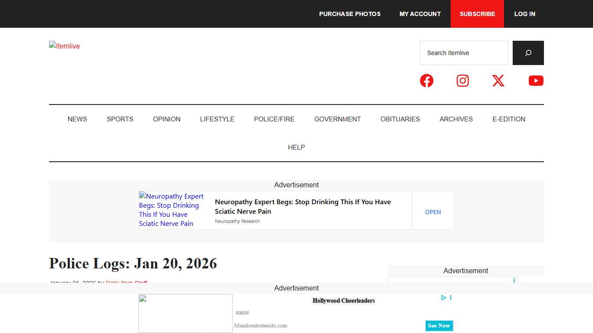Click the sidebar ad's three-dot menu icon
The image size is (593, 333).
click(x=514, y=281)
